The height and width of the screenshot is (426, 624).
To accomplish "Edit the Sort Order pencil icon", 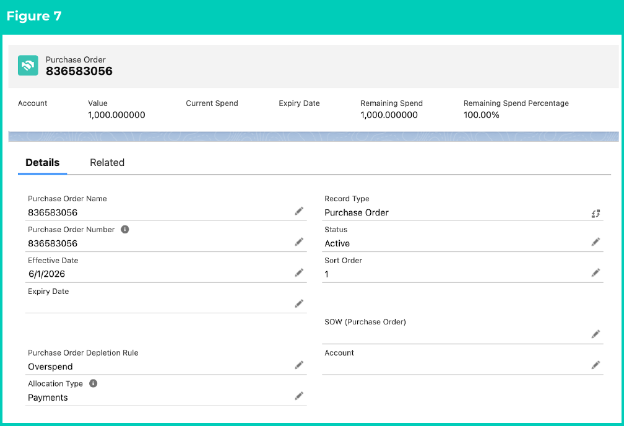I will (x=596, y=272).
